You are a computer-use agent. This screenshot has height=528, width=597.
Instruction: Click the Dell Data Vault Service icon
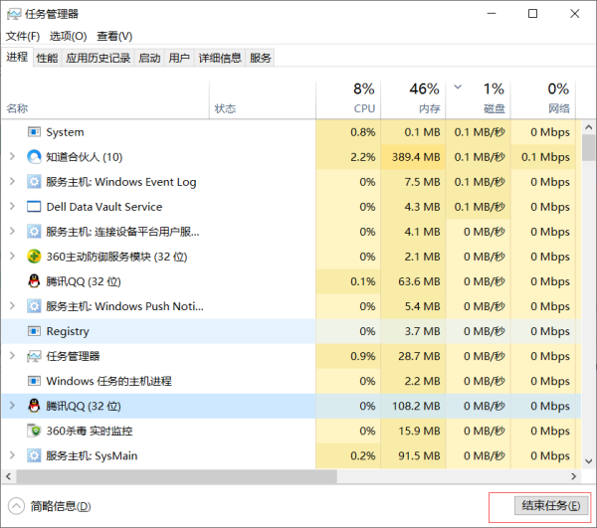(x=34, y=207)
